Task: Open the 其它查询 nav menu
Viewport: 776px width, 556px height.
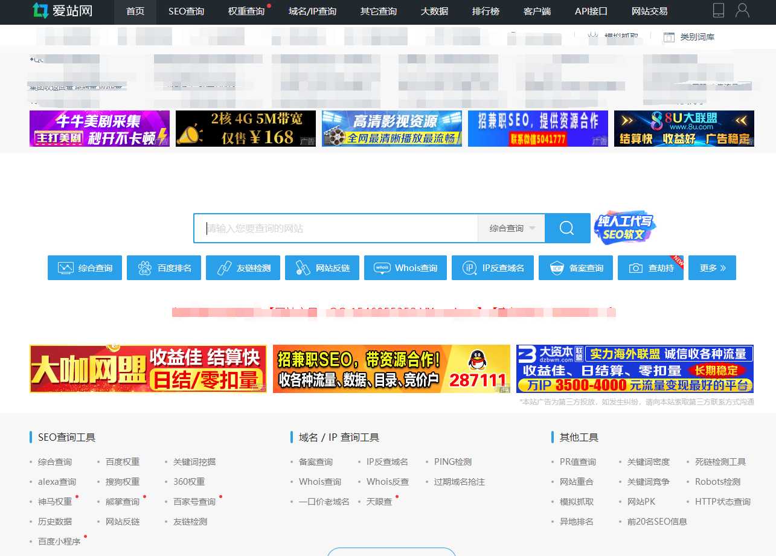Action: tap(379, 11)
